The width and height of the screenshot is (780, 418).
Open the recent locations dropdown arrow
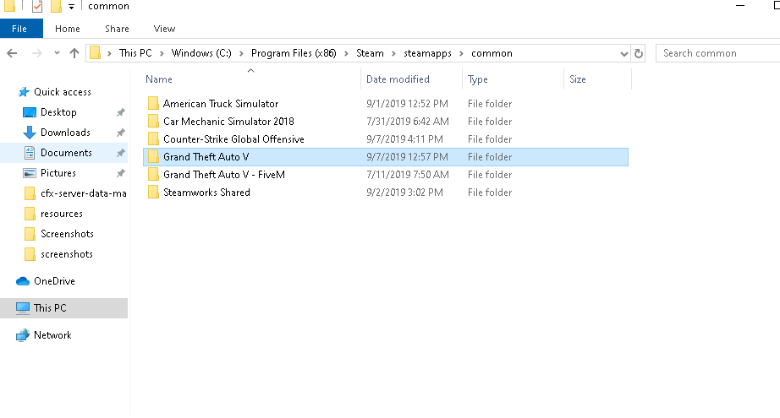coord(57,53)
